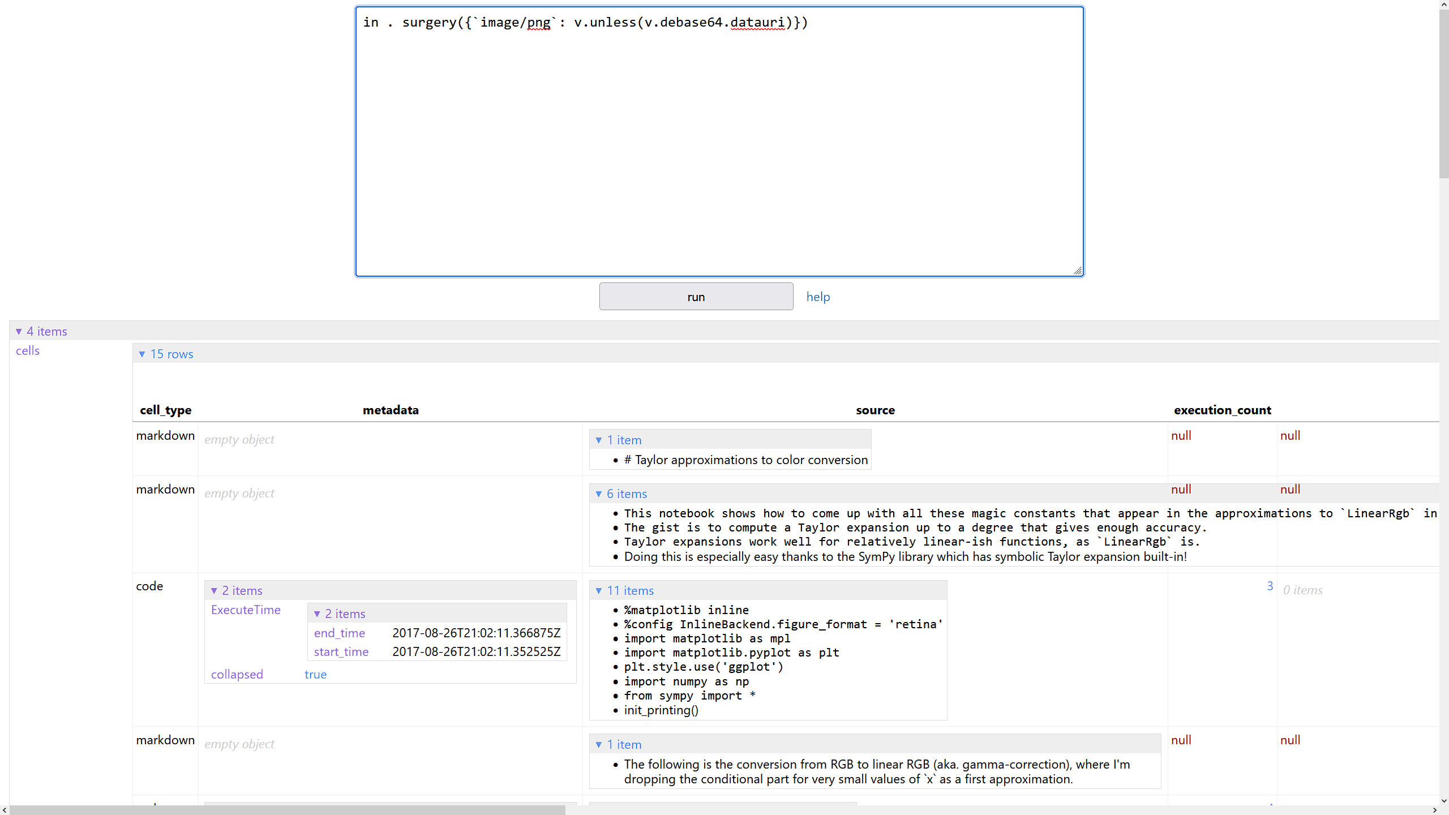Click the metadata column header
The image size is (1449, 815).
(391, 410)
